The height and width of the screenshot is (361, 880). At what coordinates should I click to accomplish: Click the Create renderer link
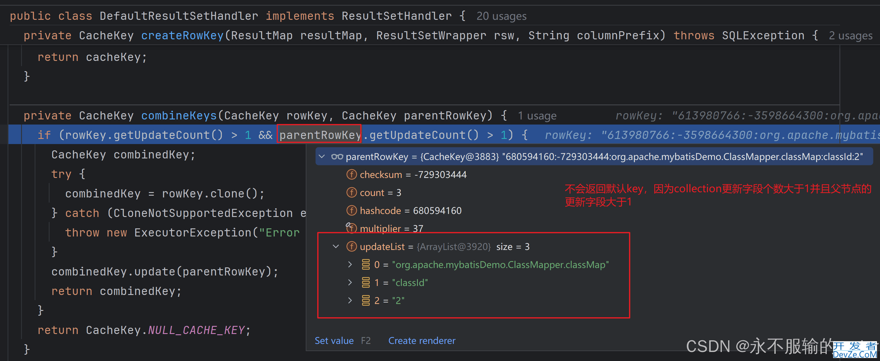[422, 341]
